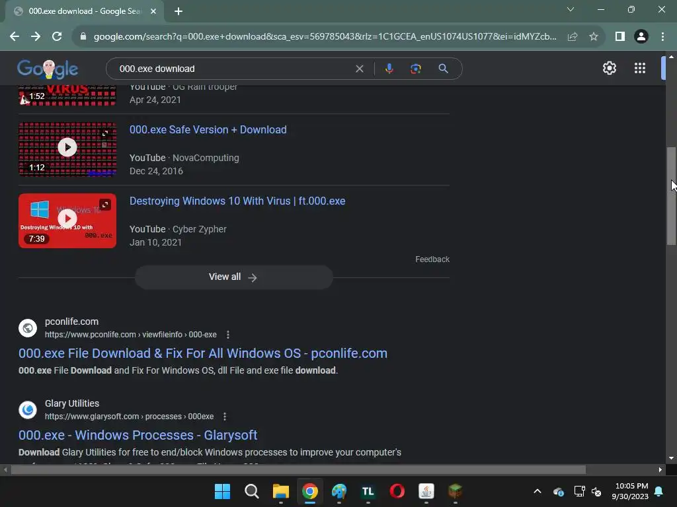The image size is (677, 507).
Task: Expand preview on Destroying Windows 10 thumbnail
Action: pyautogui.click(x=105, y=205)
